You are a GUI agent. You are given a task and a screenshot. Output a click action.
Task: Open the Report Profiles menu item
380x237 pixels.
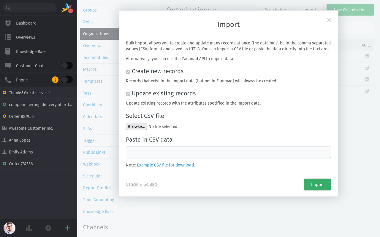tap(97, 188)
